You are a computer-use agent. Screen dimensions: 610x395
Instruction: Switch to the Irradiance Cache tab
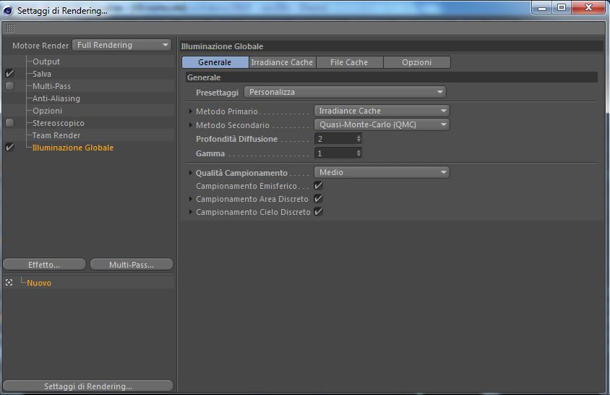tap(282, 62)
